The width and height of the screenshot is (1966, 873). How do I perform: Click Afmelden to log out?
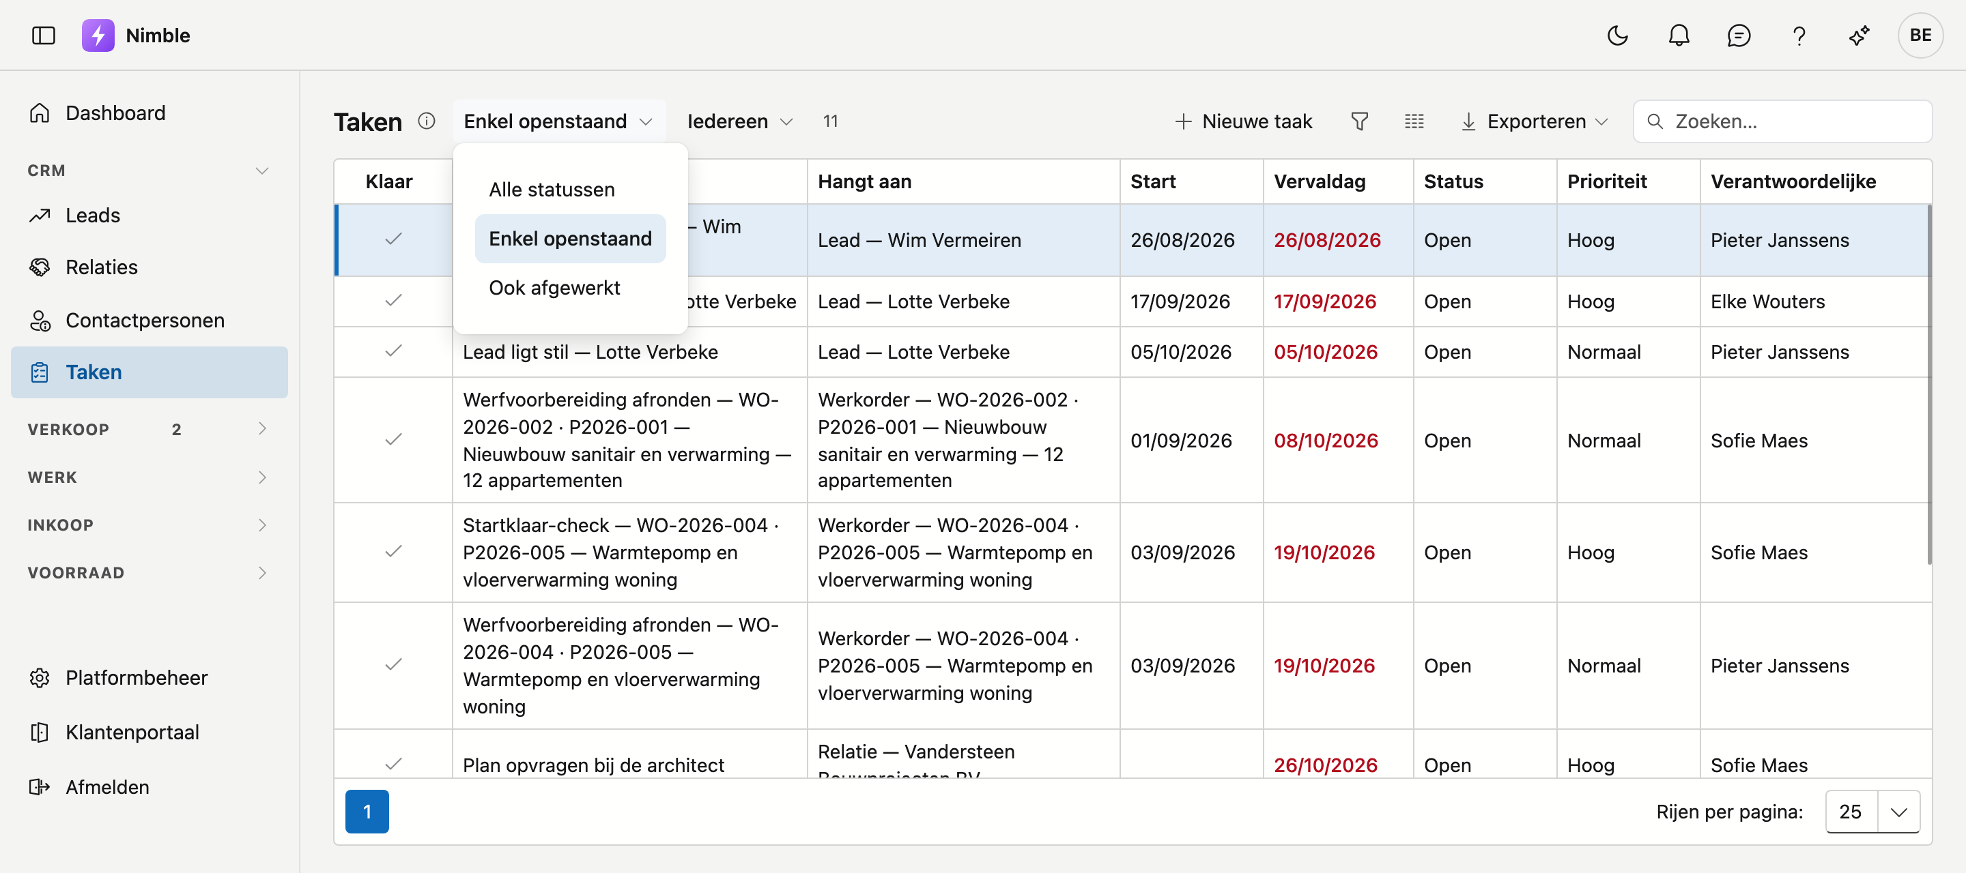click(x=149, y=787)
